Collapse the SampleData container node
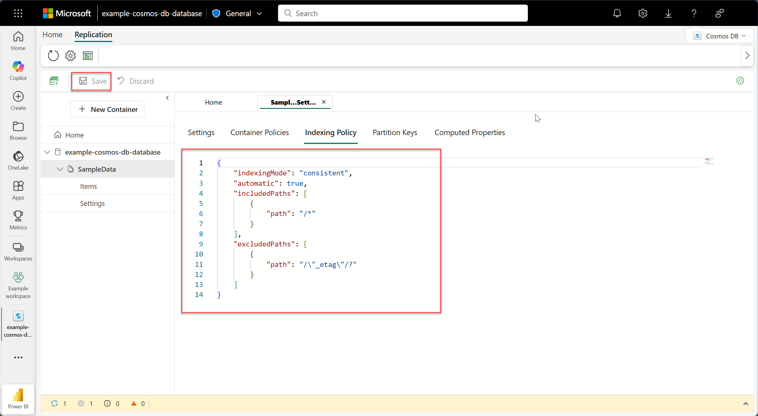The image size is (758, 416). pos(60,169)
